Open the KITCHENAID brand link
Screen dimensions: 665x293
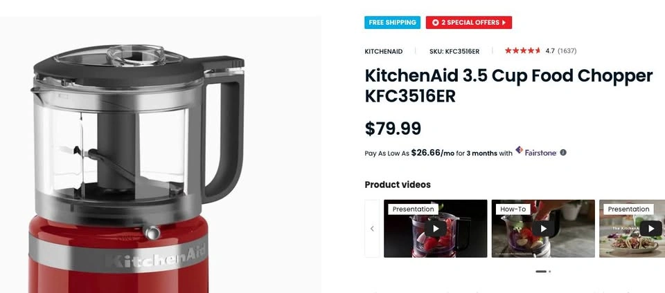[384, 52]
